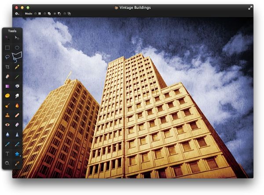Select the blue star Shape tool
Image resolution: width=264 pixels, height=195 pixels.
pos(17,154)
